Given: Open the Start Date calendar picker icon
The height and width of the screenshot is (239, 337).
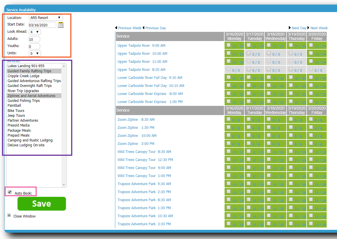Looking at the screenshot, I should tap(61, 25).
